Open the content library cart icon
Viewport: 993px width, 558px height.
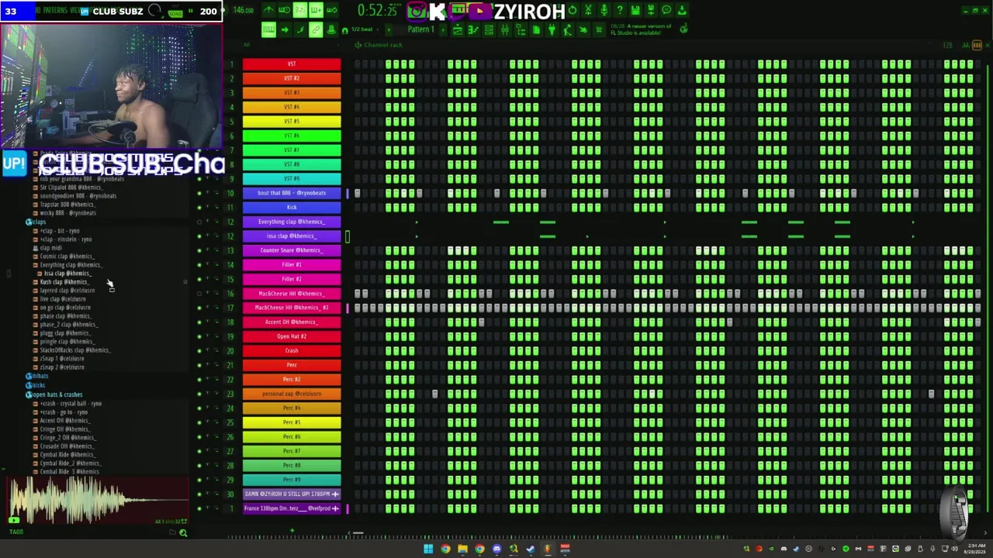click(x=599, y=29)
